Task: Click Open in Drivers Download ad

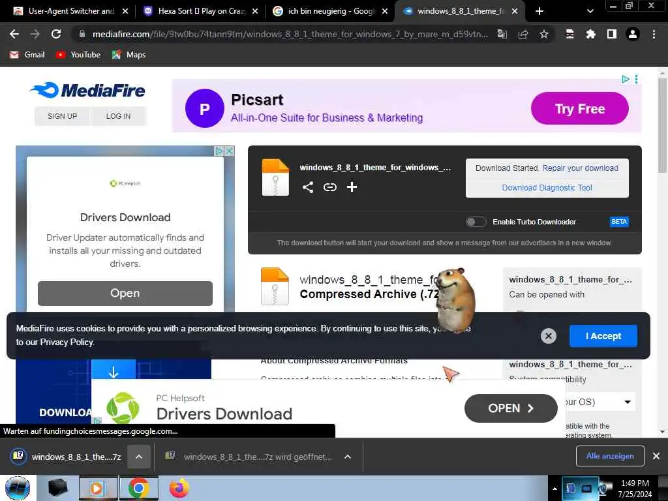Action: pos(125,293)
